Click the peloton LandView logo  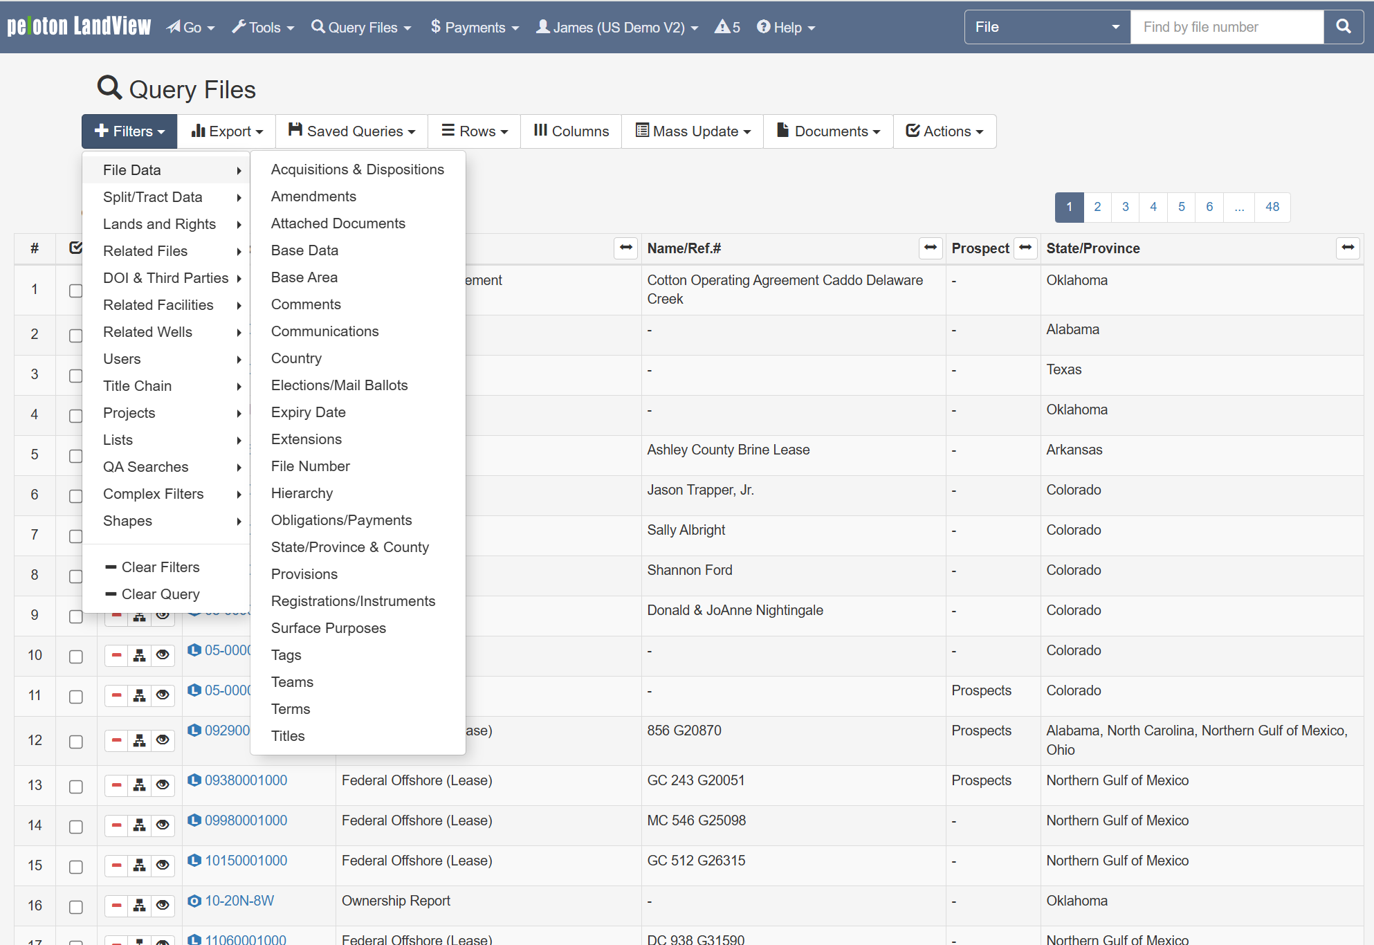78,26
